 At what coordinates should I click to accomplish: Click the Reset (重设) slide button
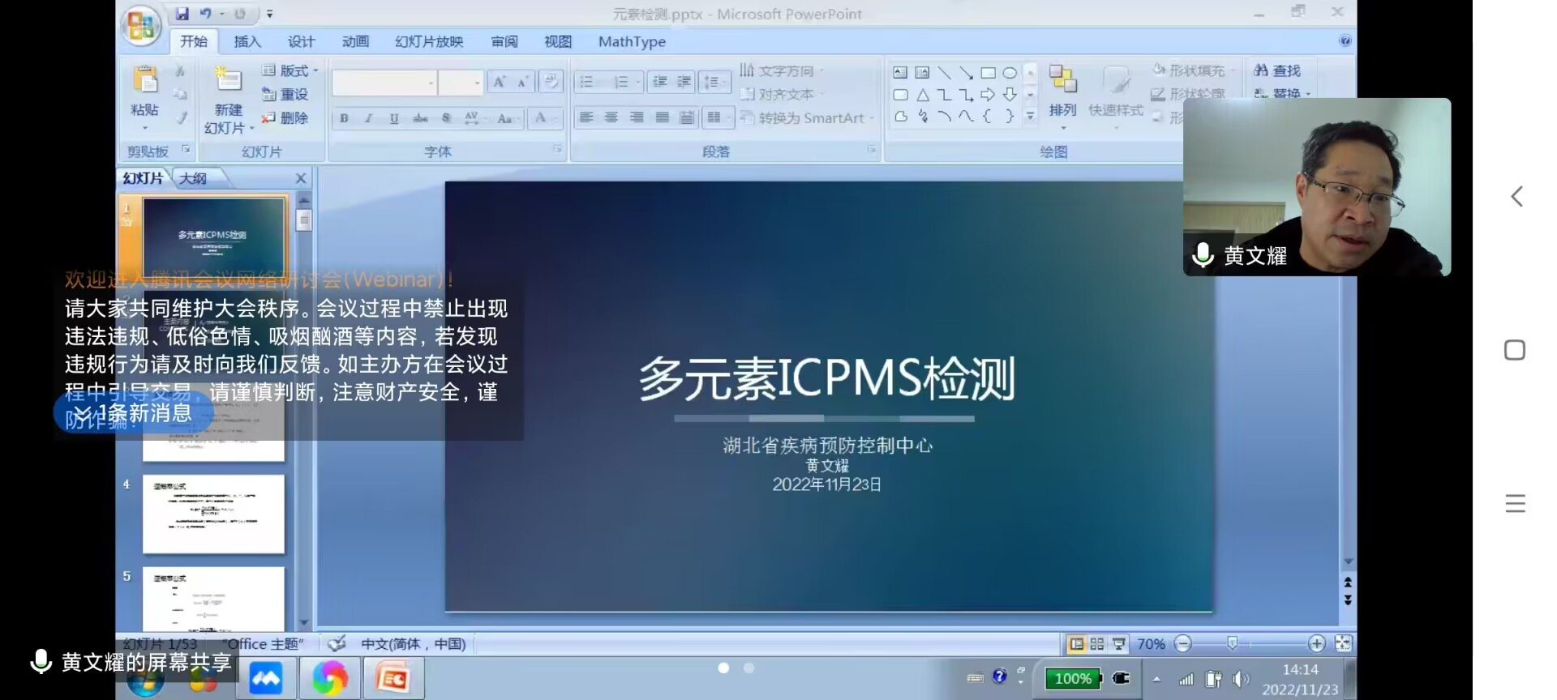coord(285,95)
